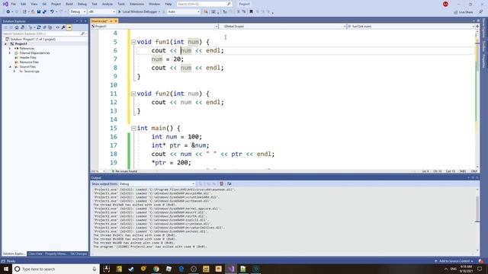
Task: Click the navigate backward toolbar icon
Action: click(x=8, y=12)
